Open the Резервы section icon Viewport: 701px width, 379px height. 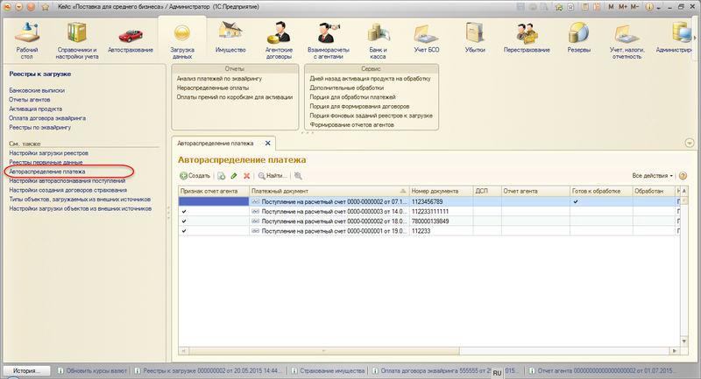click(x=577, y=39)
